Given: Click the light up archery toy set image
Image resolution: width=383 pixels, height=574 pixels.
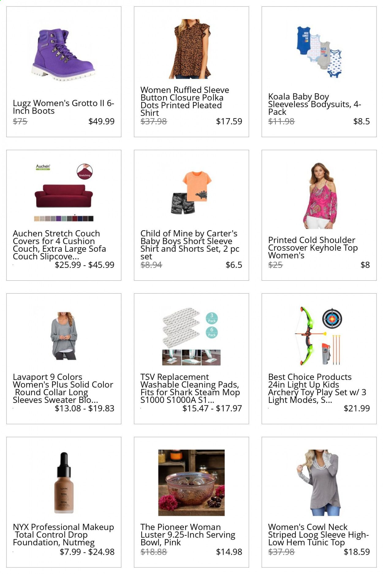Looking at the screenshot, I should coord(319,336).
